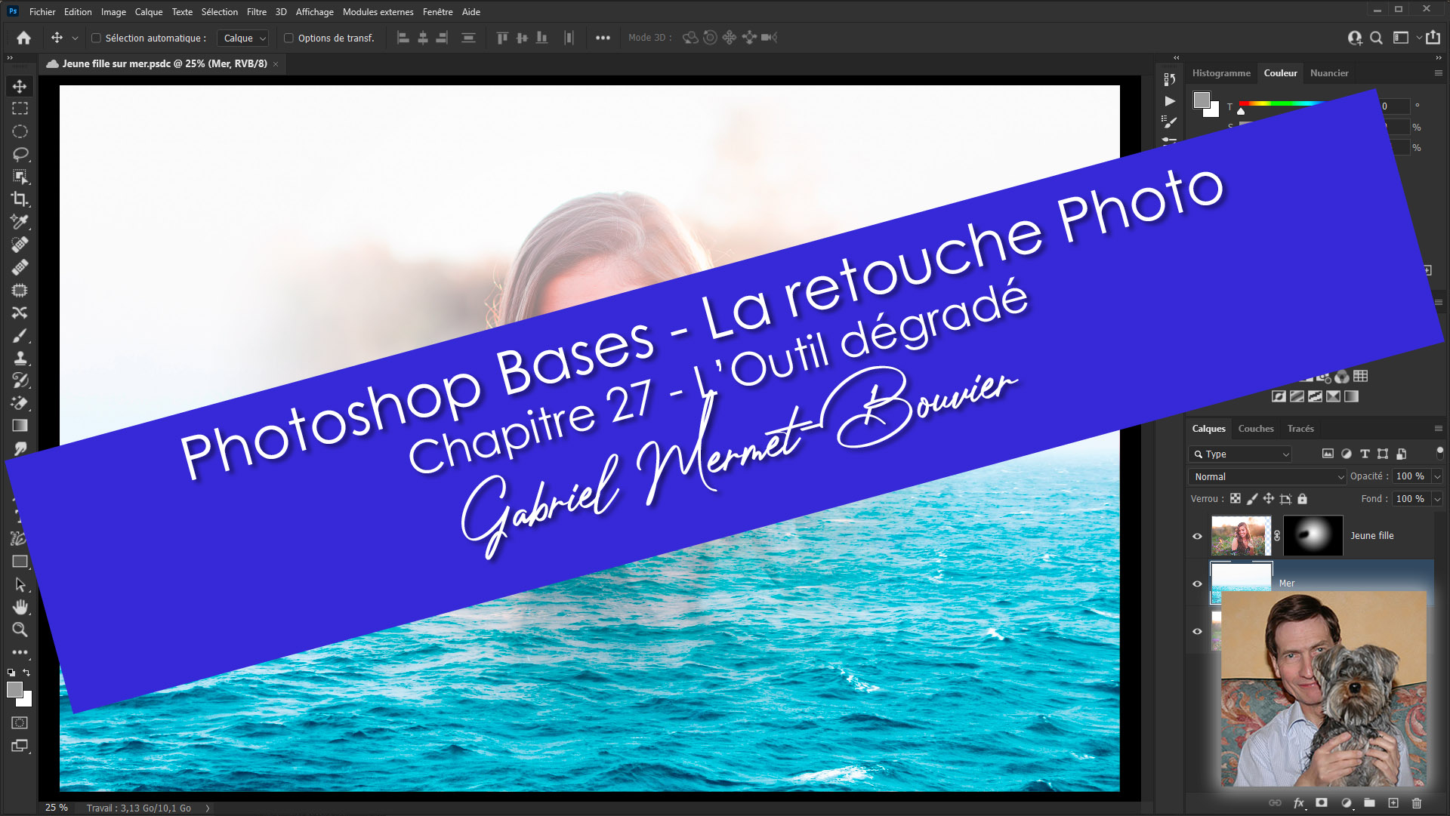The width and height of the screenshot is (1450, 816).
Task: Enable the Sélection automatique checkbox
Action: coord(96,38)
